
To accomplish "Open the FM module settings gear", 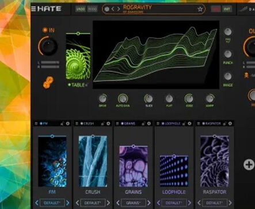I will tap(68, 124).
